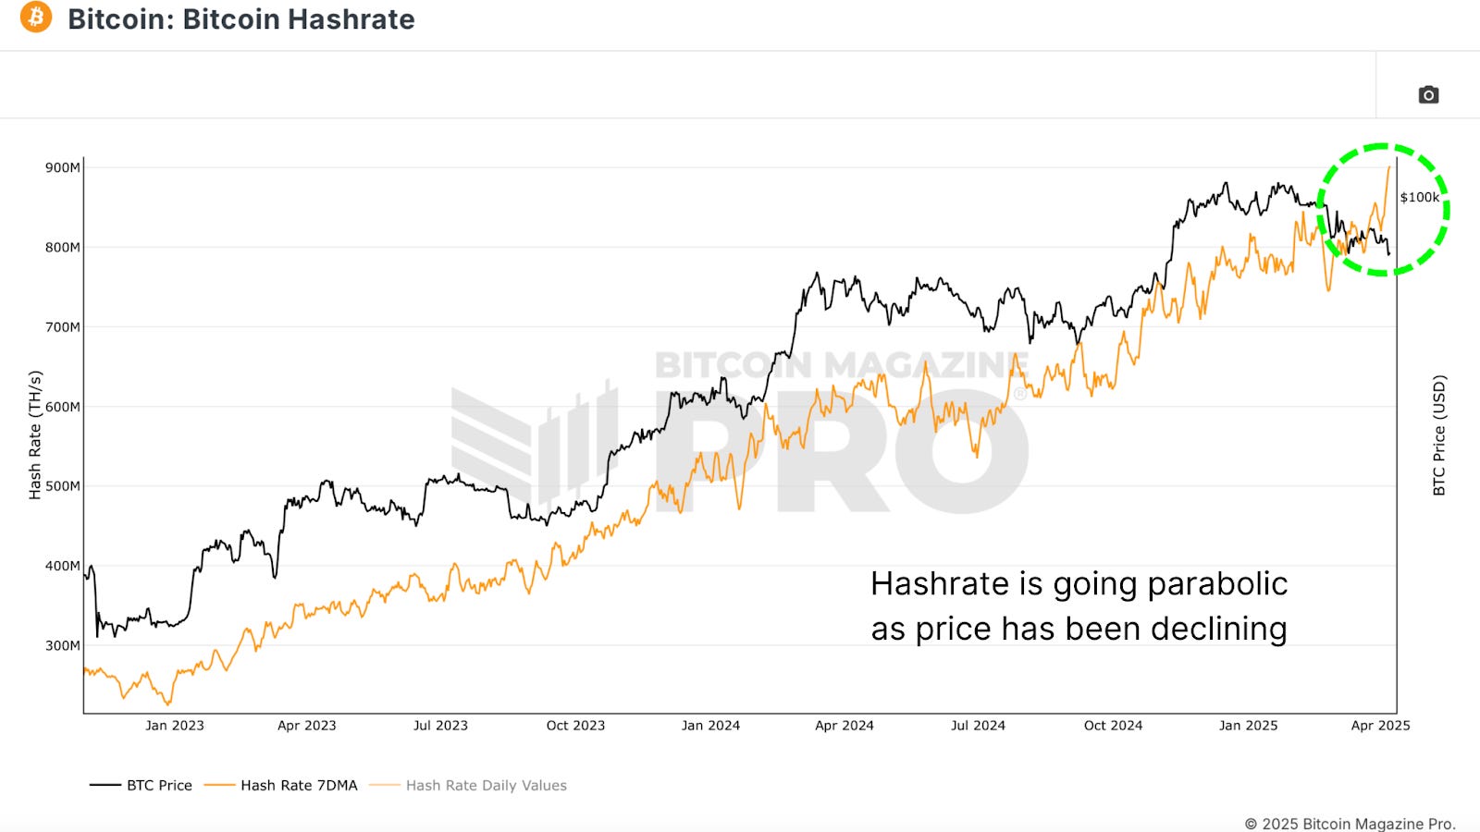Click the black BTC Price legend line swatch

pyautogui.click(x=104, y=784)
